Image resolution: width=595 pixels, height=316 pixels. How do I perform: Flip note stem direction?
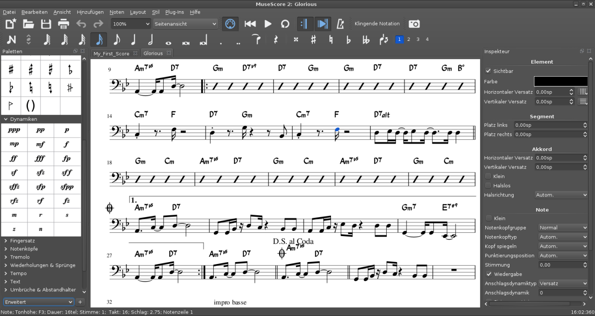pos(383,39)
